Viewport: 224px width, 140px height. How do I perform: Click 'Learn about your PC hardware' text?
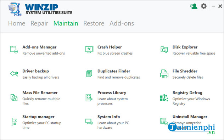113,125
